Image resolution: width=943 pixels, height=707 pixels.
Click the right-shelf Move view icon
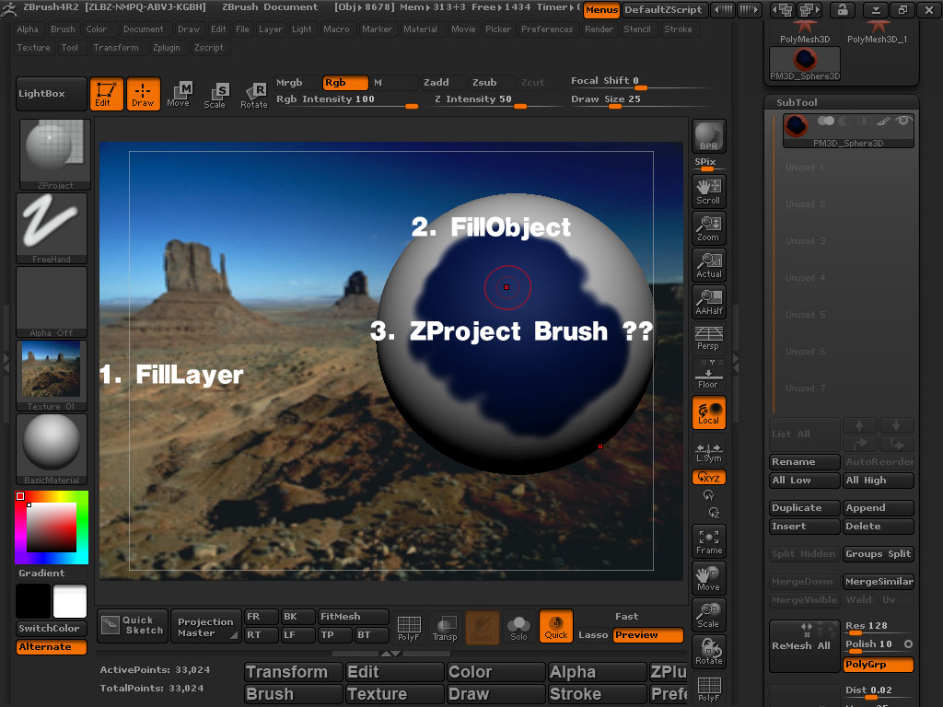point(708,578)
